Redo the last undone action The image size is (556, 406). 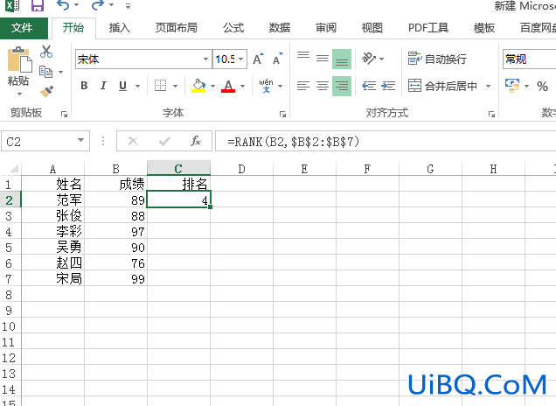point(98,5)
